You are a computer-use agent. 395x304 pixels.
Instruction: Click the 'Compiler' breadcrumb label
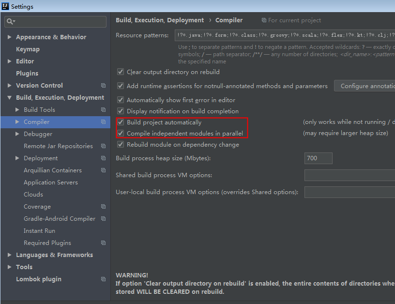(229, 20)
